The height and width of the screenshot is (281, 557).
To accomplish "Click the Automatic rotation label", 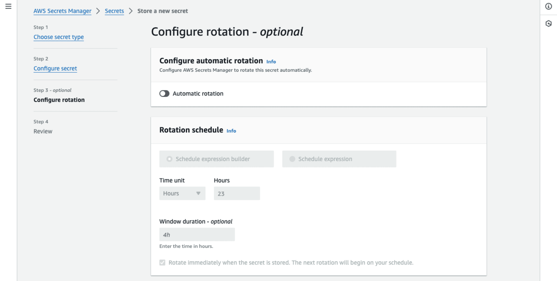I will [198, 94].
